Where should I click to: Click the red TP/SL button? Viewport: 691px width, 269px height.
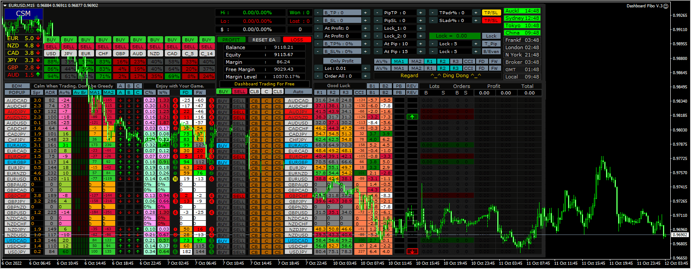pyautogui.click(x=491, y=20)
